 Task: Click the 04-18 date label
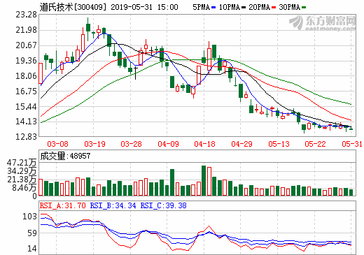point(204,144)
